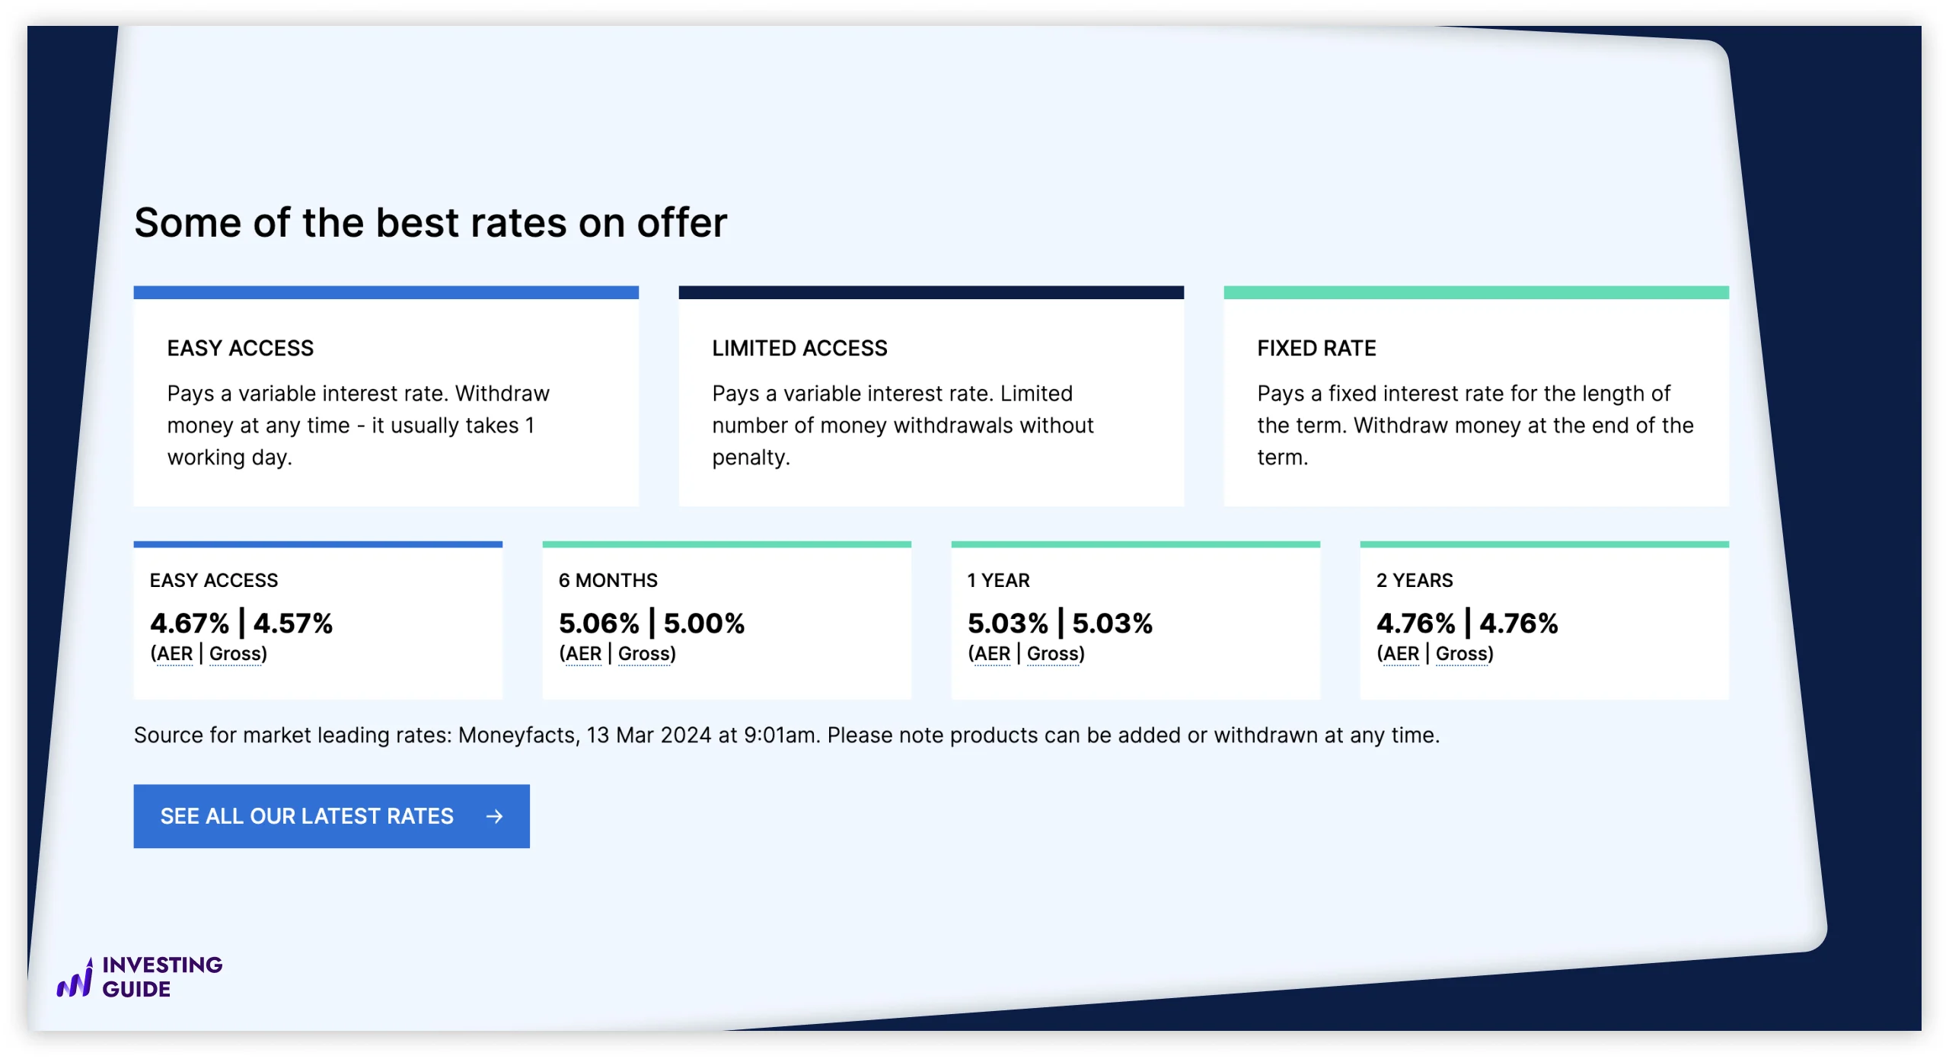Select the Limited Access description card
The height and width of the screenshot is (1059, 1949).
(931, 401)
